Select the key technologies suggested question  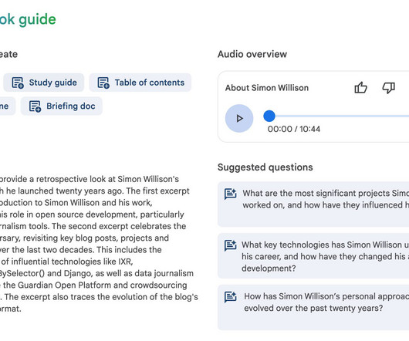click(313, 256)
